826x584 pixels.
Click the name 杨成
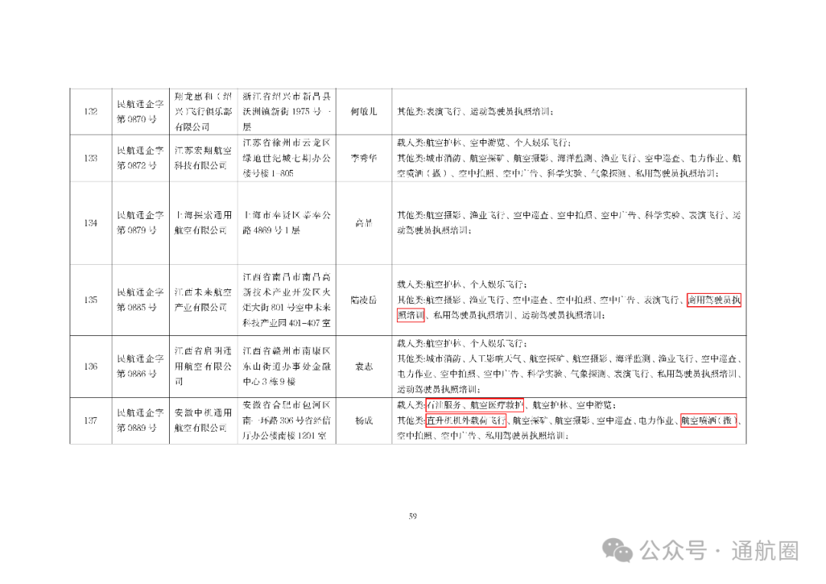(x=364, y=421)
